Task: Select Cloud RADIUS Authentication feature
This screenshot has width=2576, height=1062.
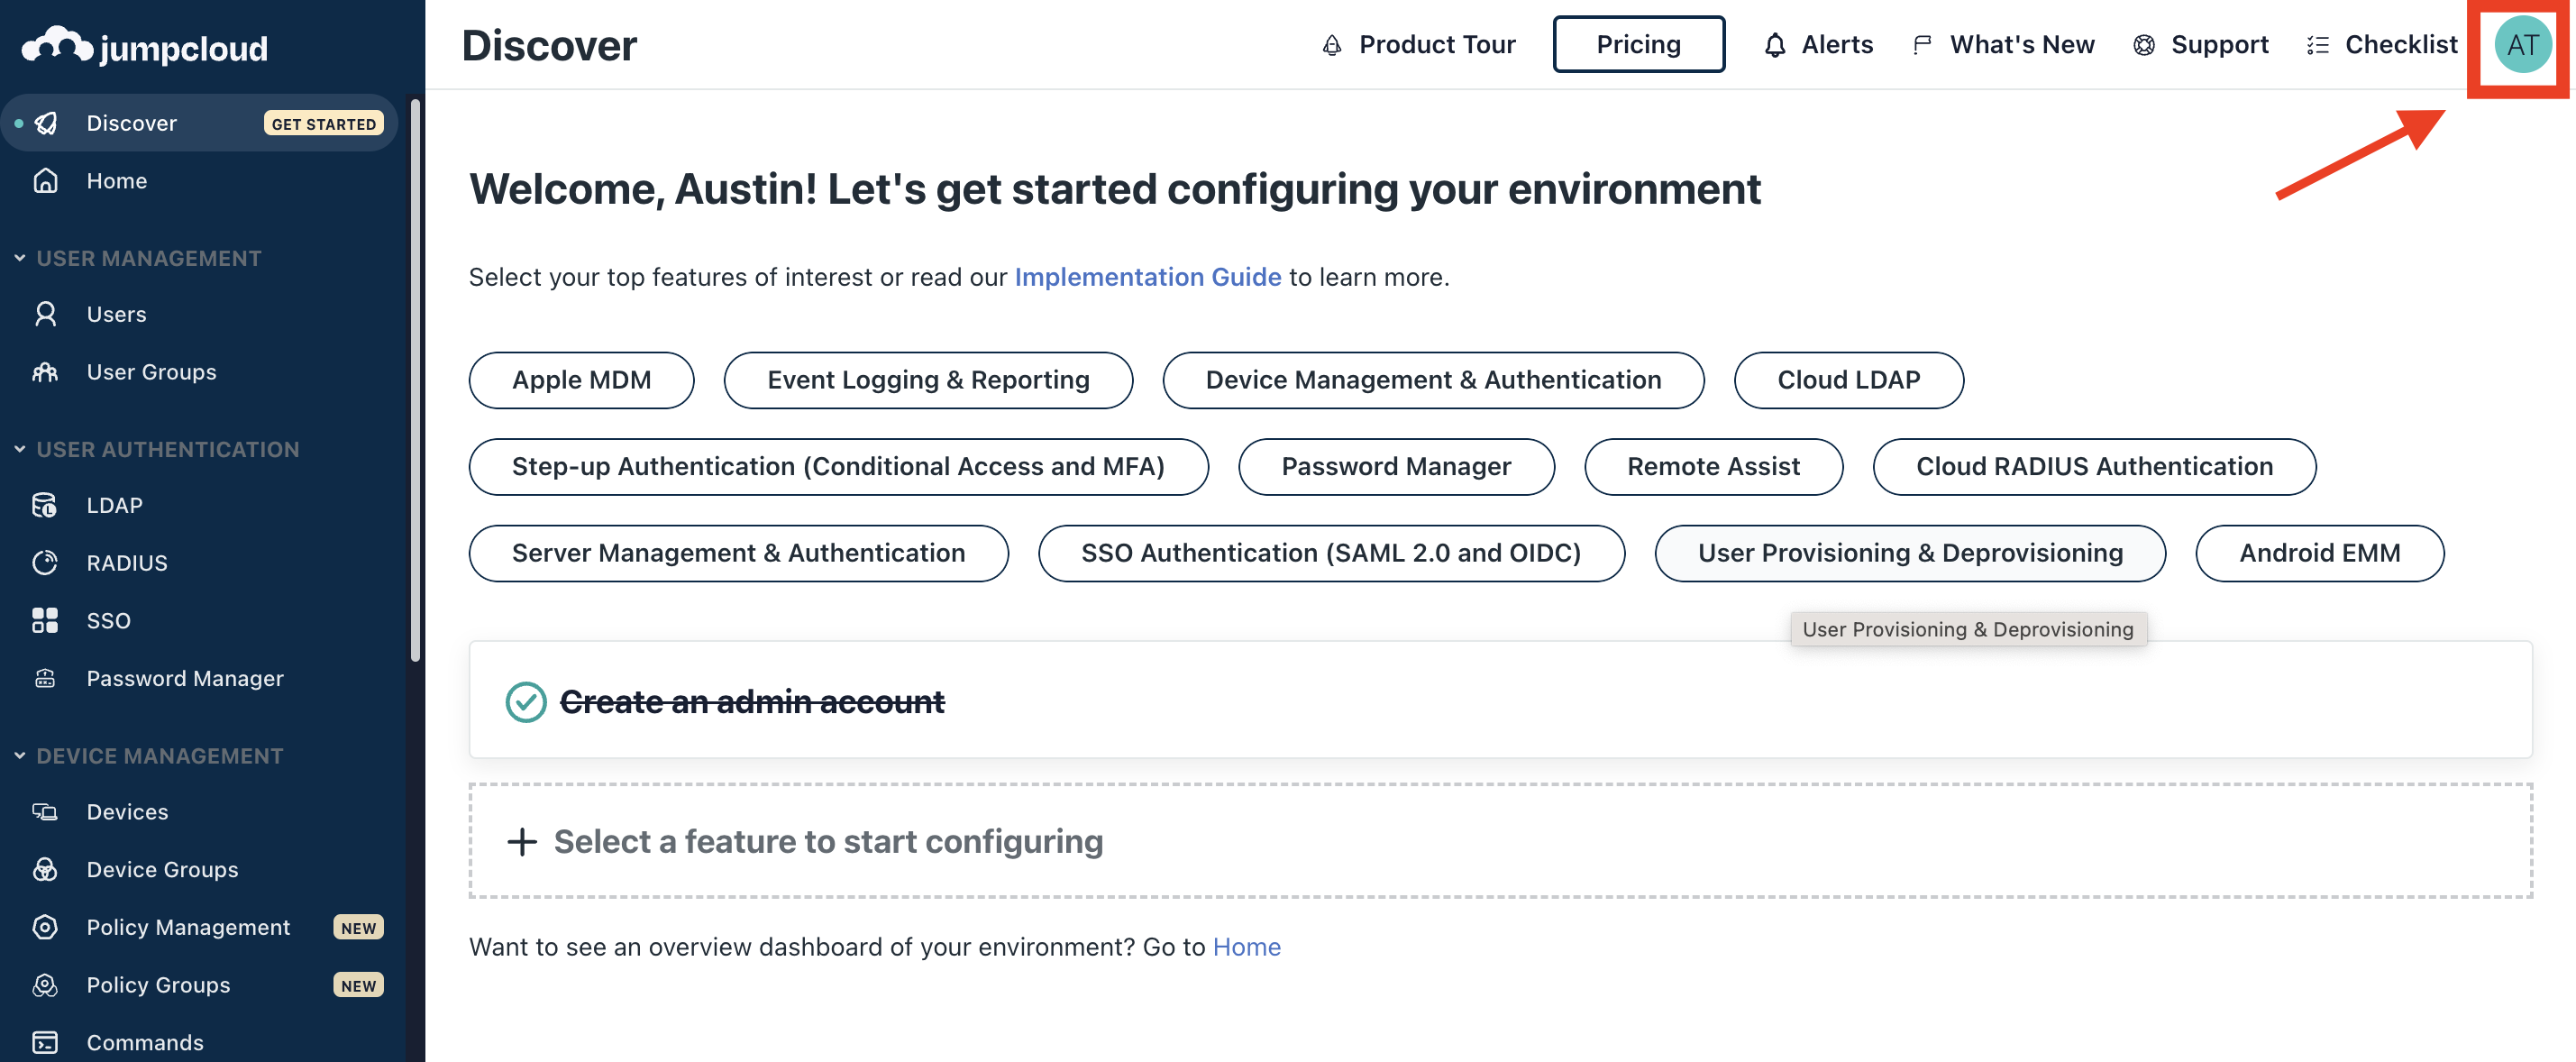Action: (2094, 467)
